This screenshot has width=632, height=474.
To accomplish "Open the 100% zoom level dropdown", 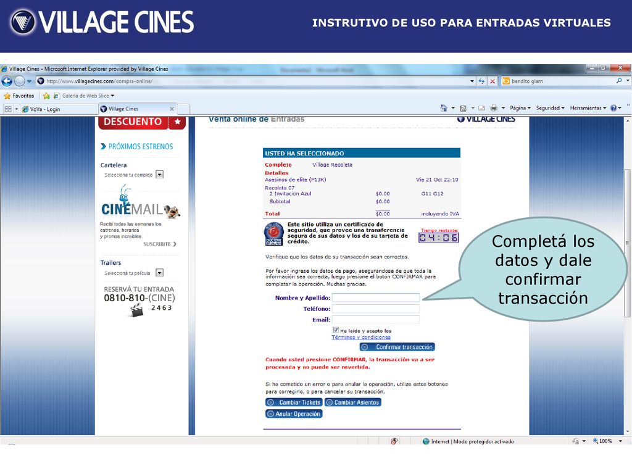I will click(620, 441).
